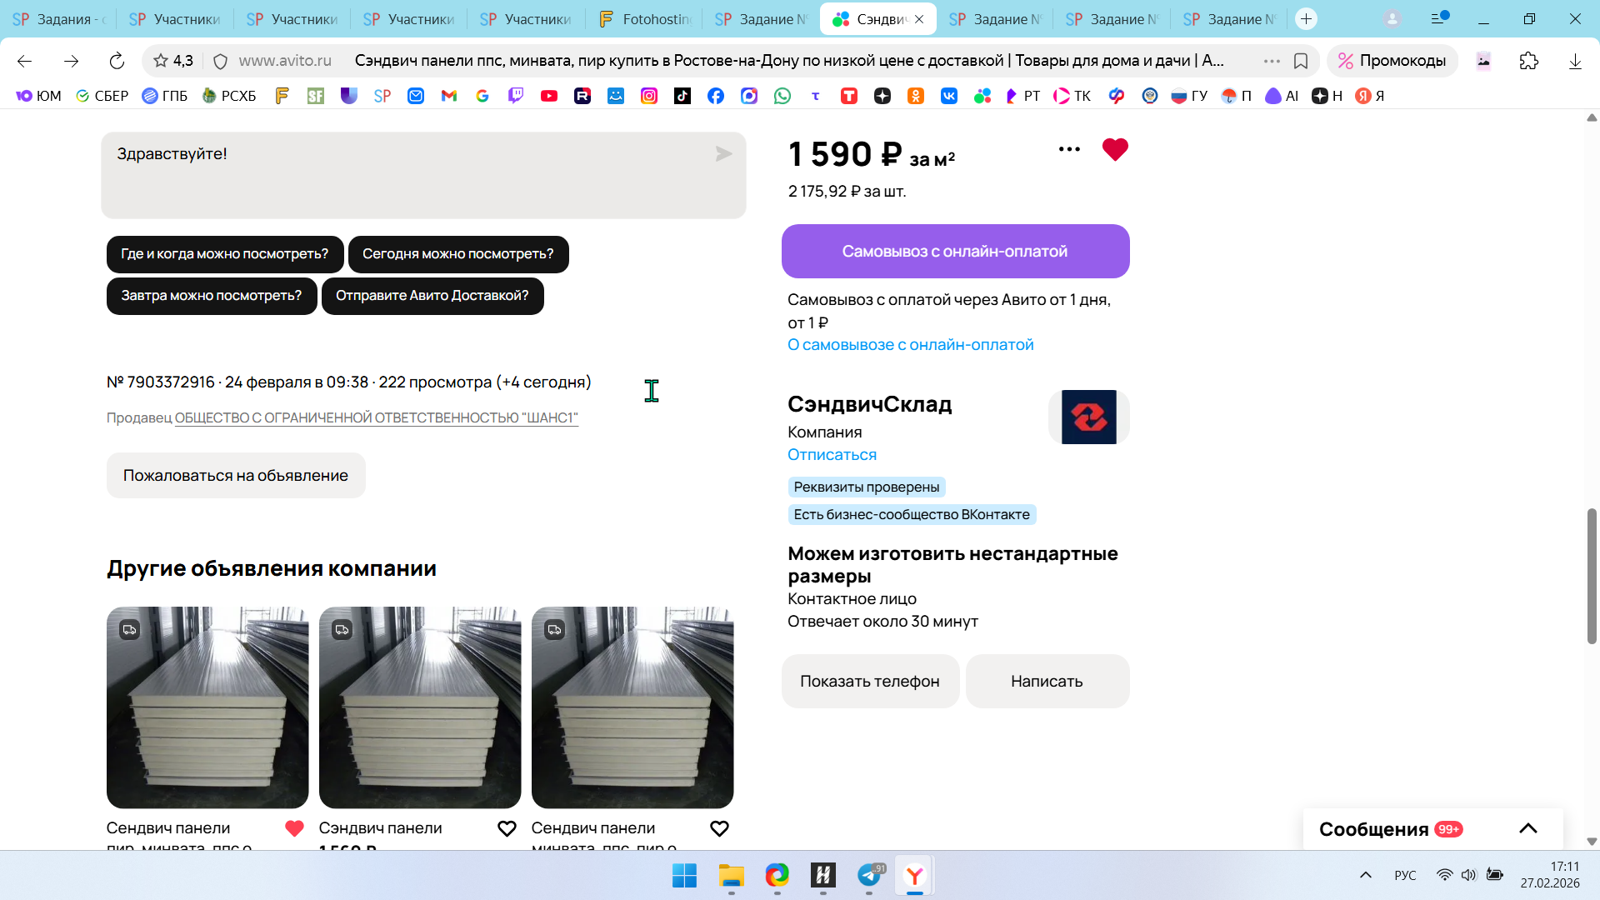Screen dimensions: 1600x900
Task: Open browser extensions puzzle icon
Action: click(x=1528, y=61)
